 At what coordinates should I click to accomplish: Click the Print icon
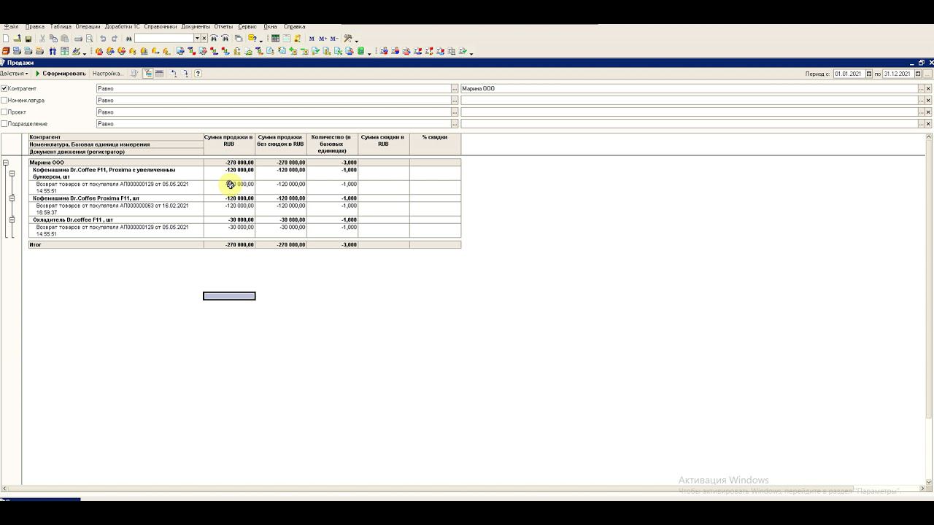(78, 39)
